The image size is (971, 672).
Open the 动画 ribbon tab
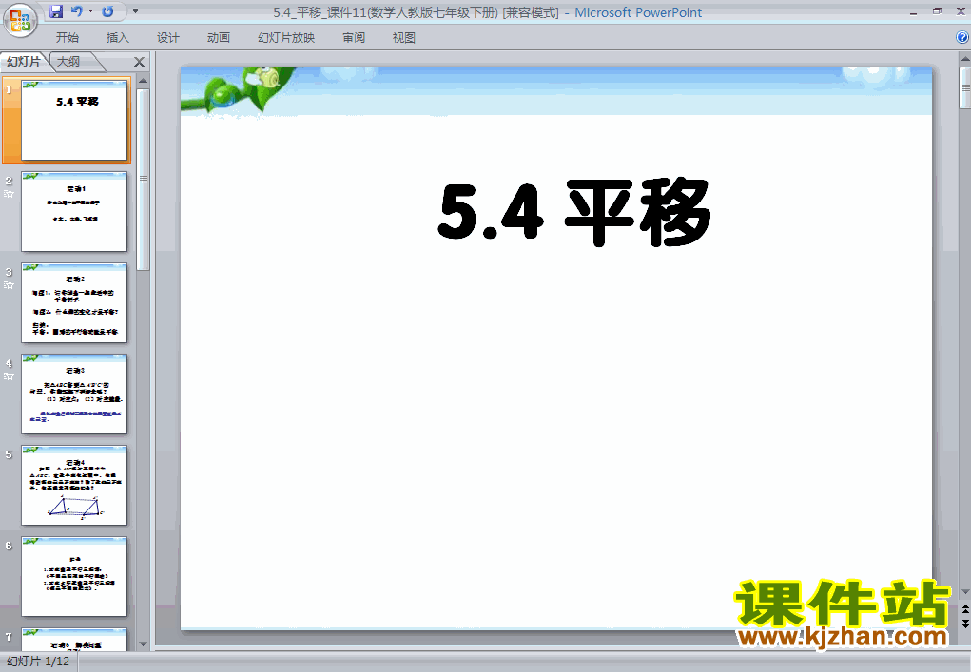(x=219, y=38)
